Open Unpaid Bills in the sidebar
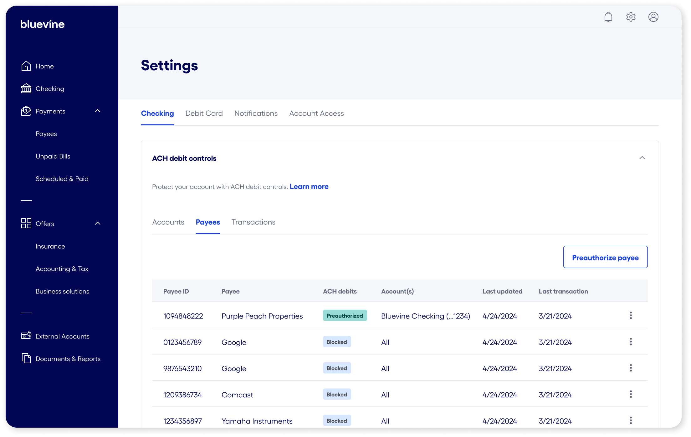Screen dimensions: 691x437 [x=53, y=156]
